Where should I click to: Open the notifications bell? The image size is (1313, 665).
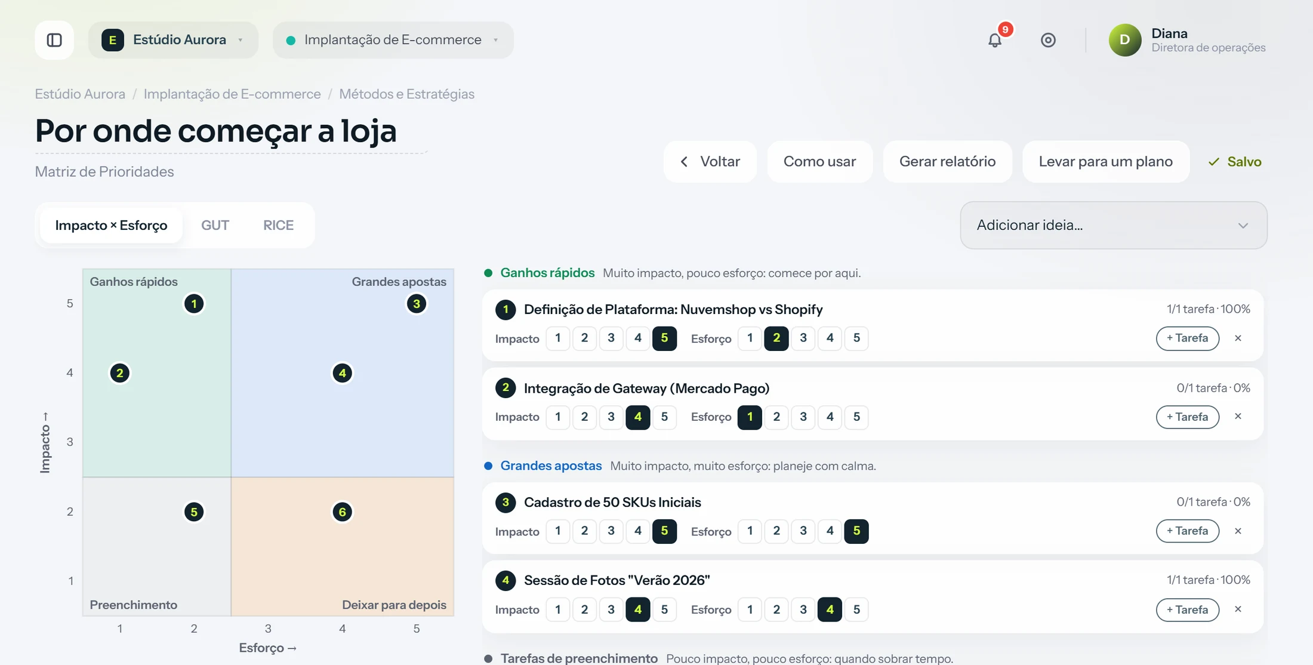(994, 40)
